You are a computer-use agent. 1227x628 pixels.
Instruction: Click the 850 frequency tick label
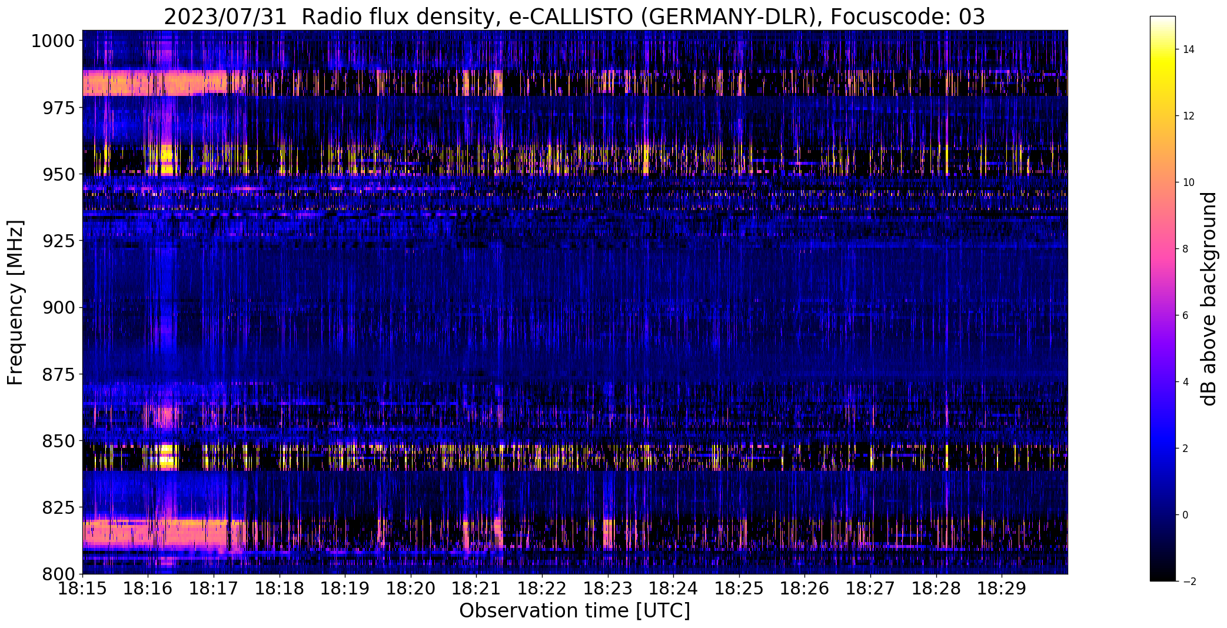point(59,440)
